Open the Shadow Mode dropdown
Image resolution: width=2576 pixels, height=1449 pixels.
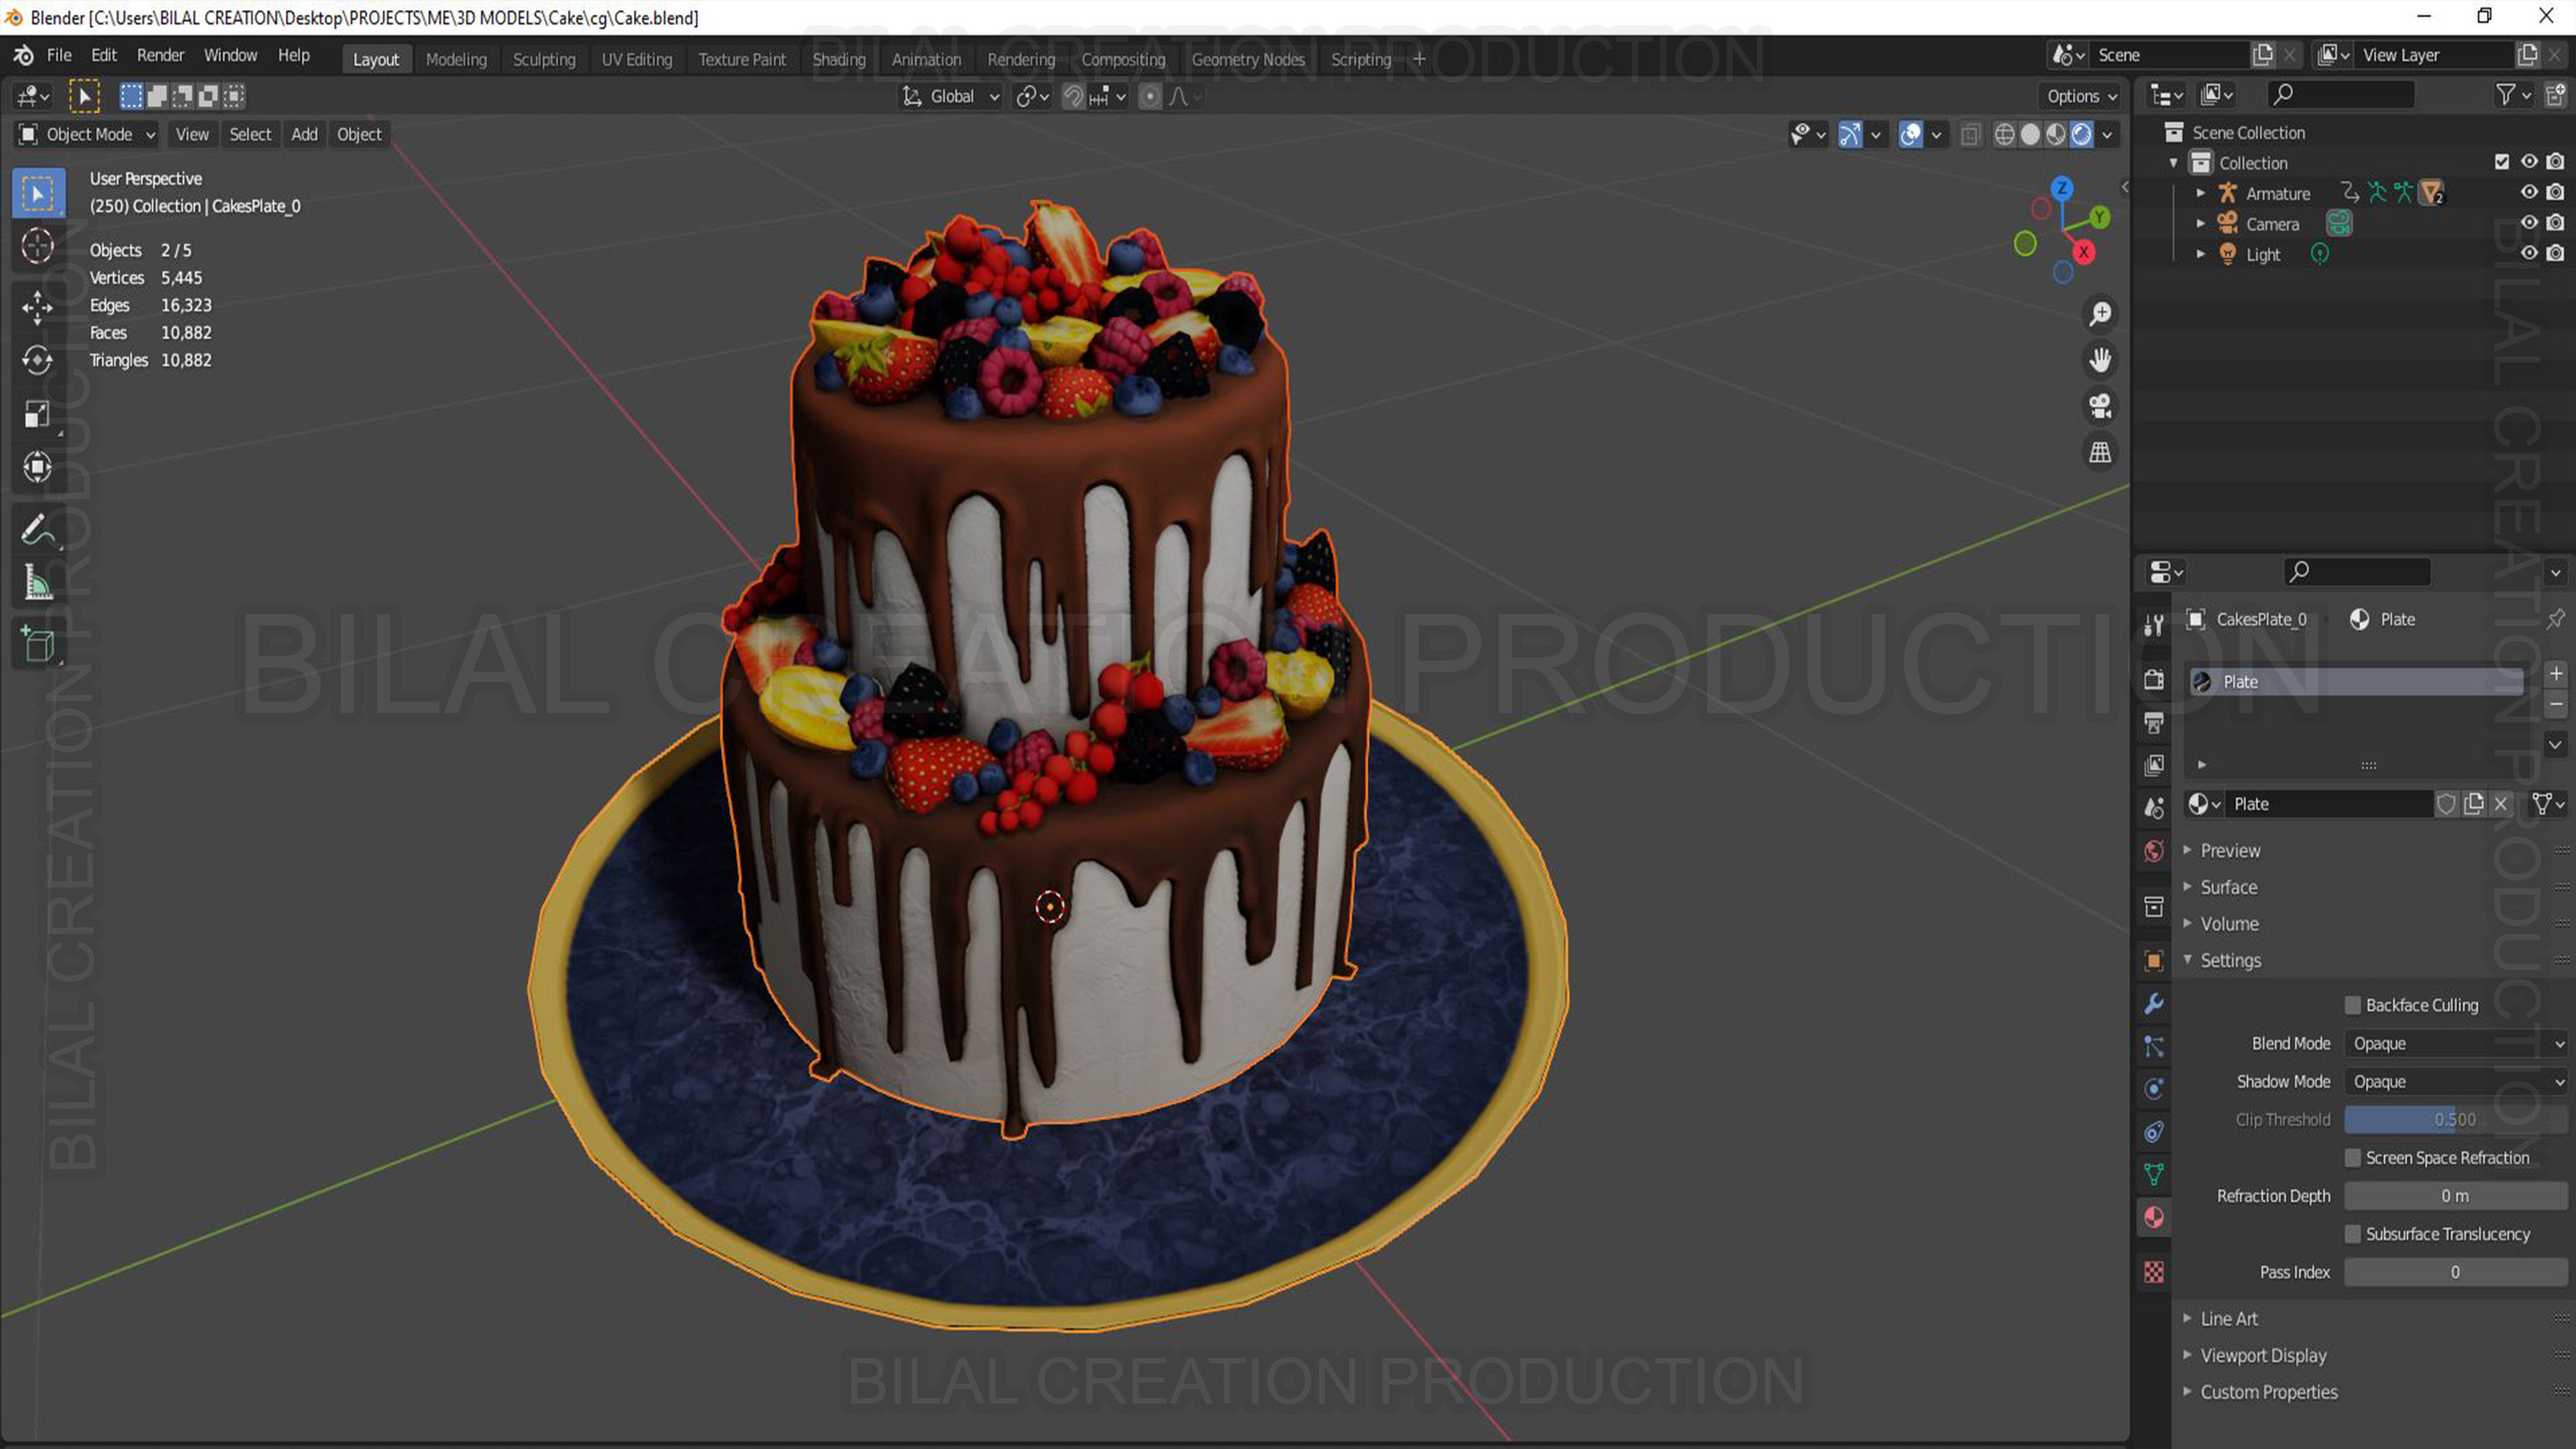[2455, 1081]
